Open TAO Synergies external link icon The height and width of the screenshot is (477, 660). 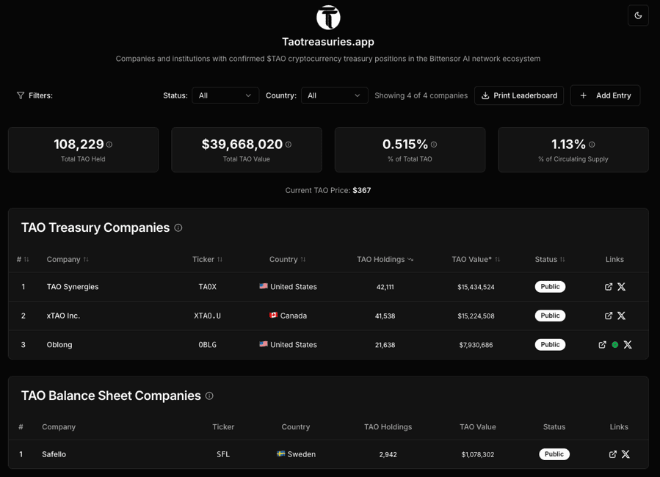(x=609, y=287)
